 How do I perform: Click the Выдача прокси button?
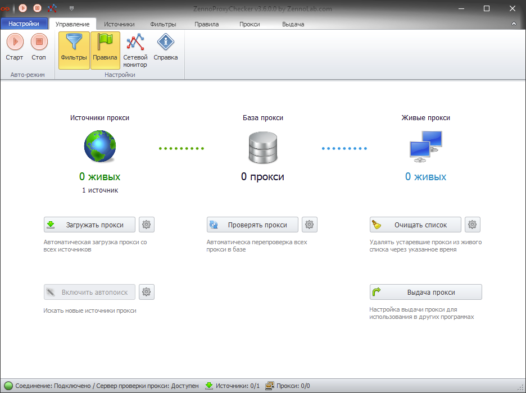[x=425, y=292]
